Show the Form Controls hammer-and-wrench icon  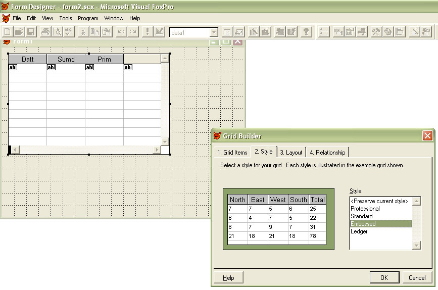[x=376, y=32]
